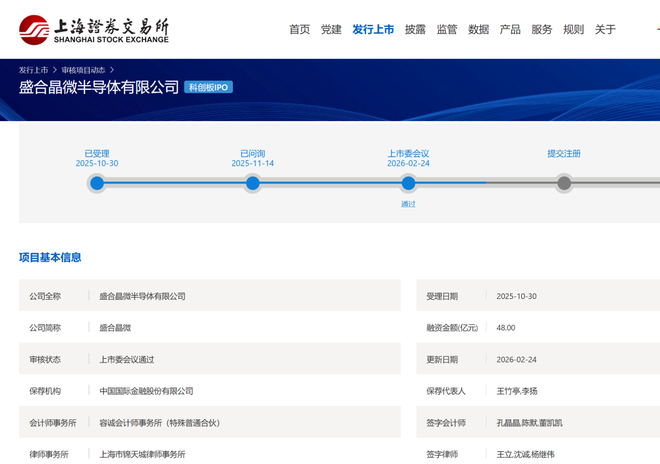Click the 科创板IPO badge
The width and height of the screenshot is (660, 464).
tap(208, 87)
